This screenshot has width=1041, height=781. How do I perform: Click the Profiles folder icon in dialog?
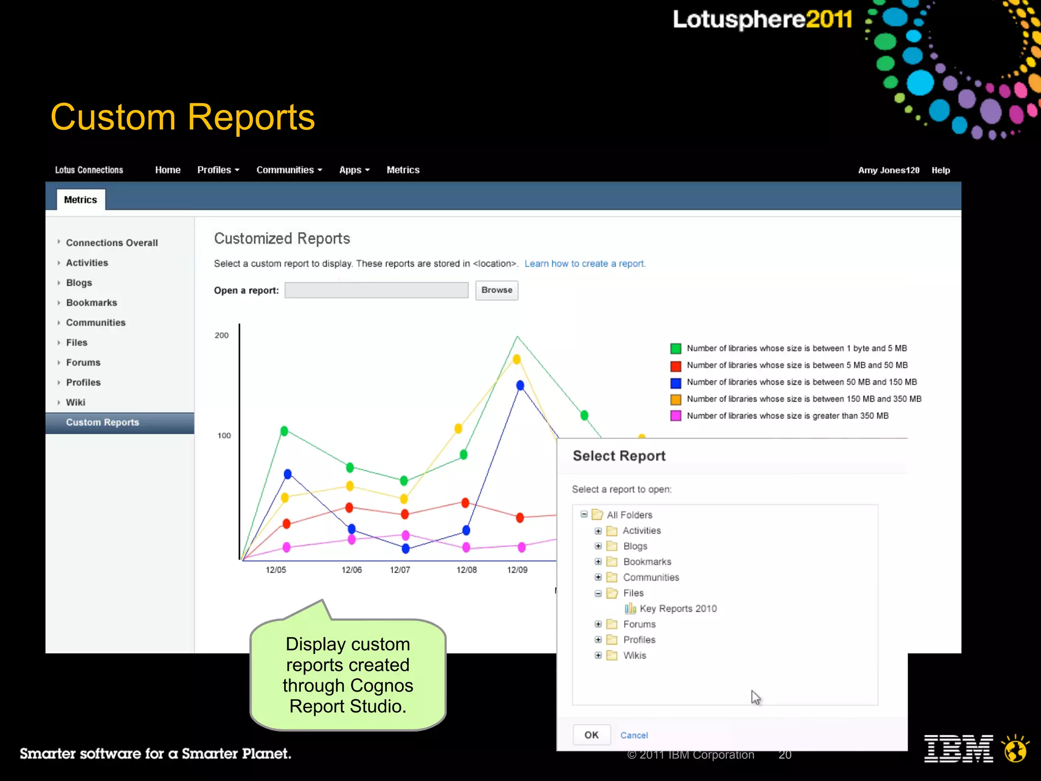tap(612, 640)
